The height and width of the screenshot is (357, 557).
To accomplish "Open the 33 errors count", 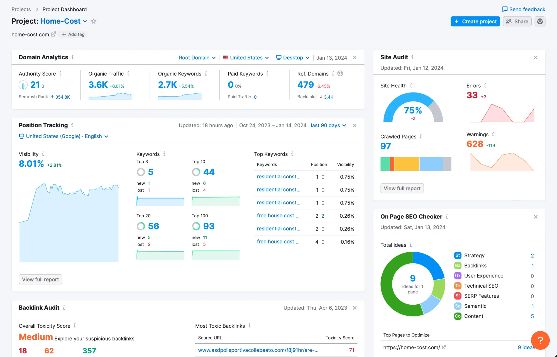I will [472, 95].
